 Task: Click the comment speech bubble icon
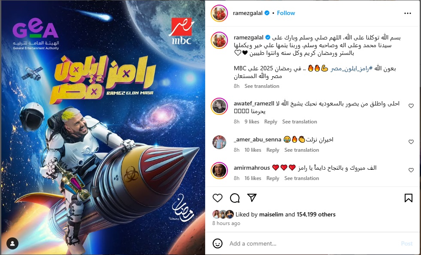235,198
